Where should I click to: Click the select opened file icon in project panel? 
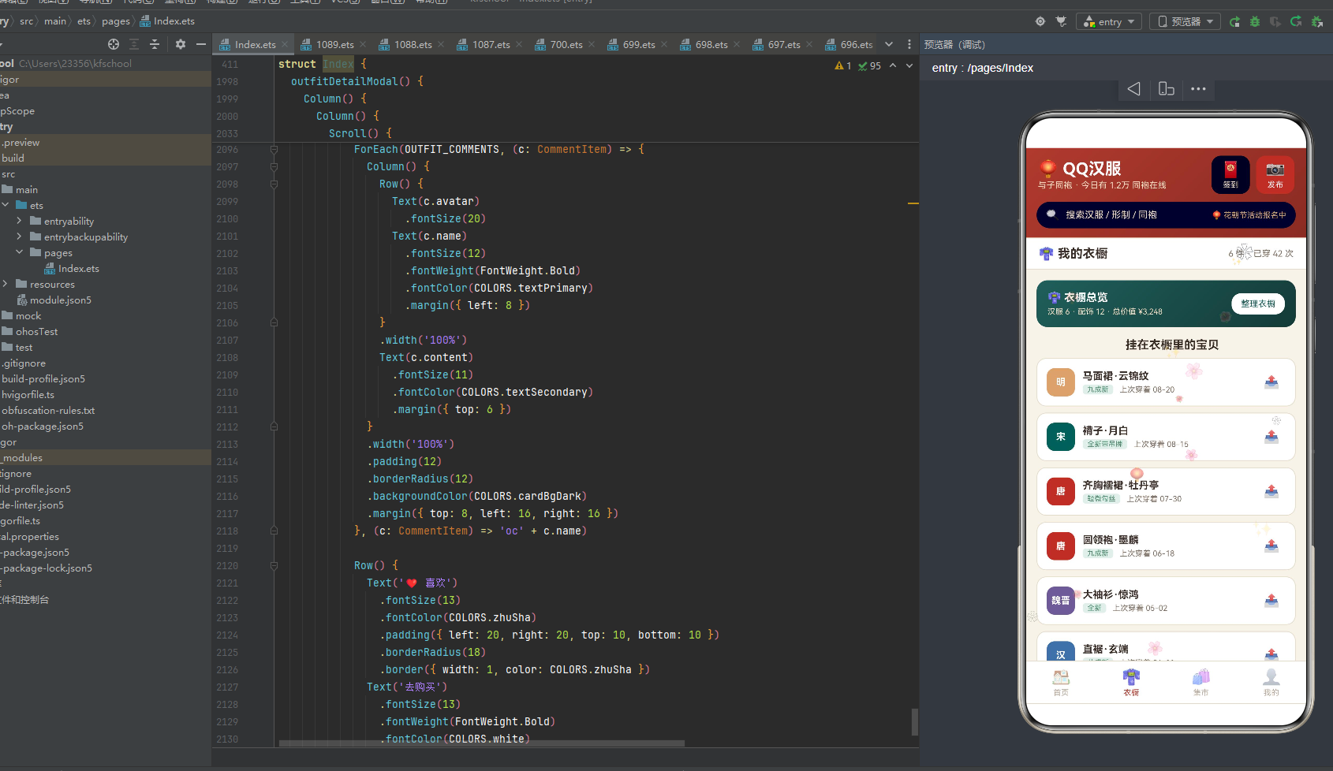[114, 44]
